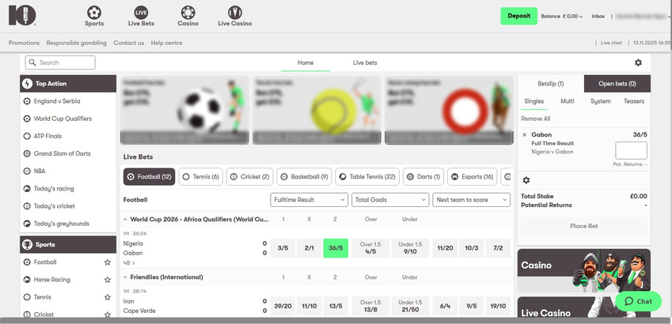This screenshot has width=672, height=324.
Task: Open the Live Casino dealer icon
Action: tap(235, 12)
